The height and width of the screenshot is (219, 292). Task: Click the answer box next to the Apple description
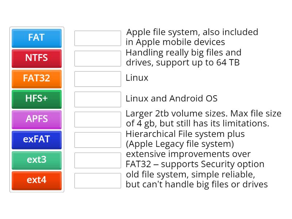tap(97, 38)
